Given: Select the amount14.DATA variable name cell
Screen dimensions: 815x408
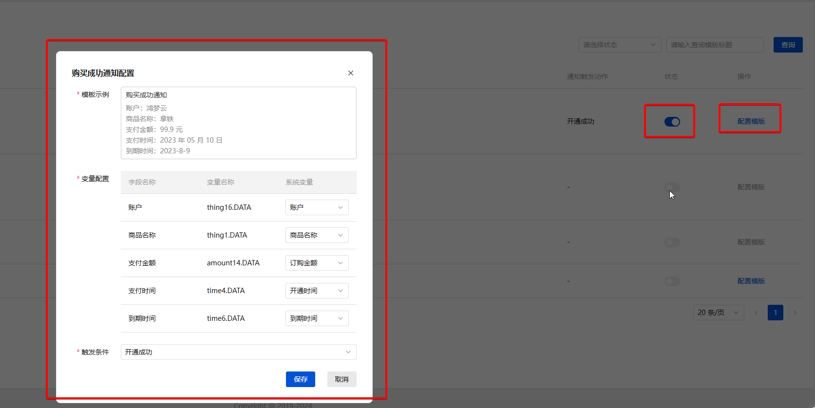Looking at the screenshot, I should pos(233,263).
